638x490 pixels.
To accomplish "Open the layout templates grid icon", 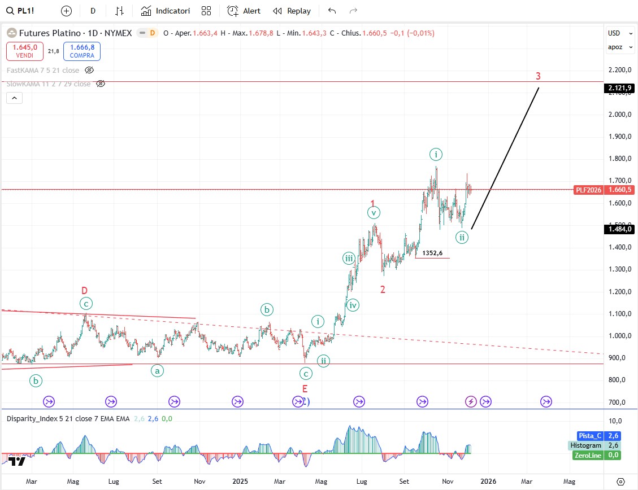I will pos(206,11).
